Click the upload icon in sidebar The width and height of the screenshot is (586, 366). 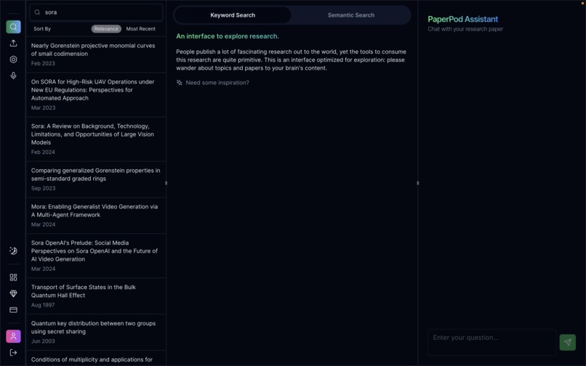point(14,43)
